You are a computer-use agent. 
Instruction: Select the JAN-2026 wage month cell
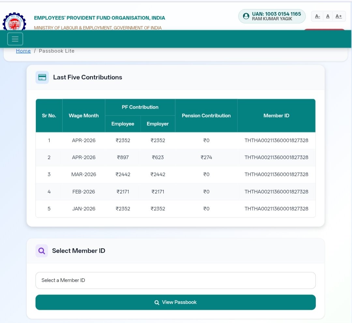(84, 209)
